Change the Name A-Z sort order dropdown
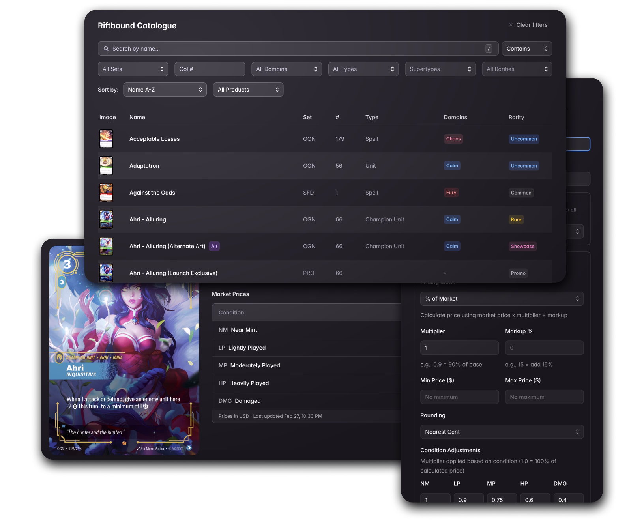 [165, 90]
